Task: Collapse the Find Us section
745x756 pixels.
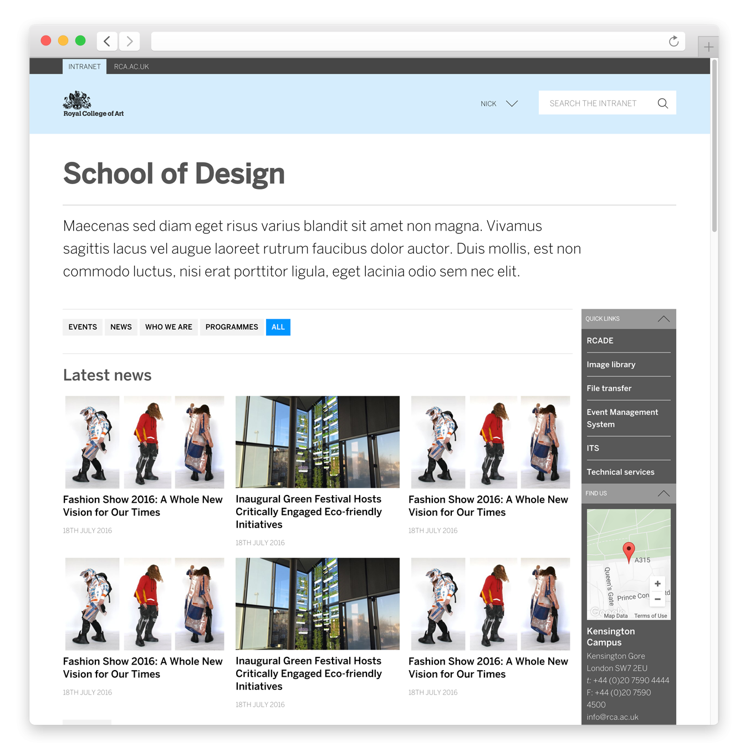Action: click(x=664, y=493)
